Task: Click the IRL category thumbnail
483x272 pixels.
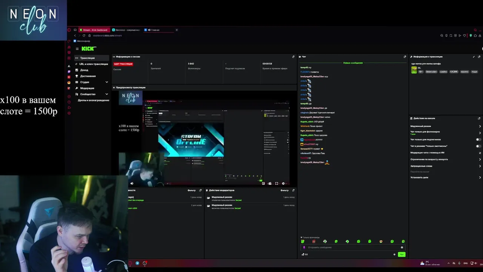Action: [414, 70]
